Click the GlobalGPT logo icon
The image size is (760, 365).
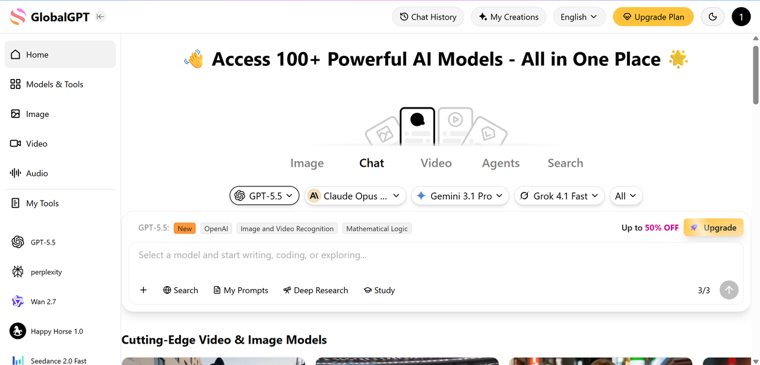coord(18,17)
